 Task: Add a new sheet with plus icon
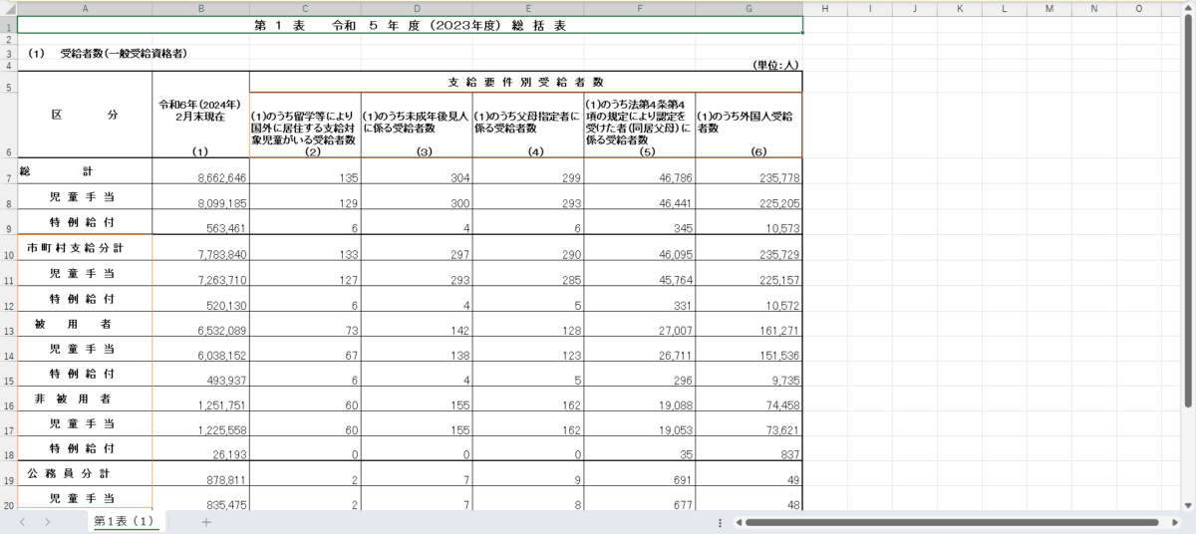206,522
